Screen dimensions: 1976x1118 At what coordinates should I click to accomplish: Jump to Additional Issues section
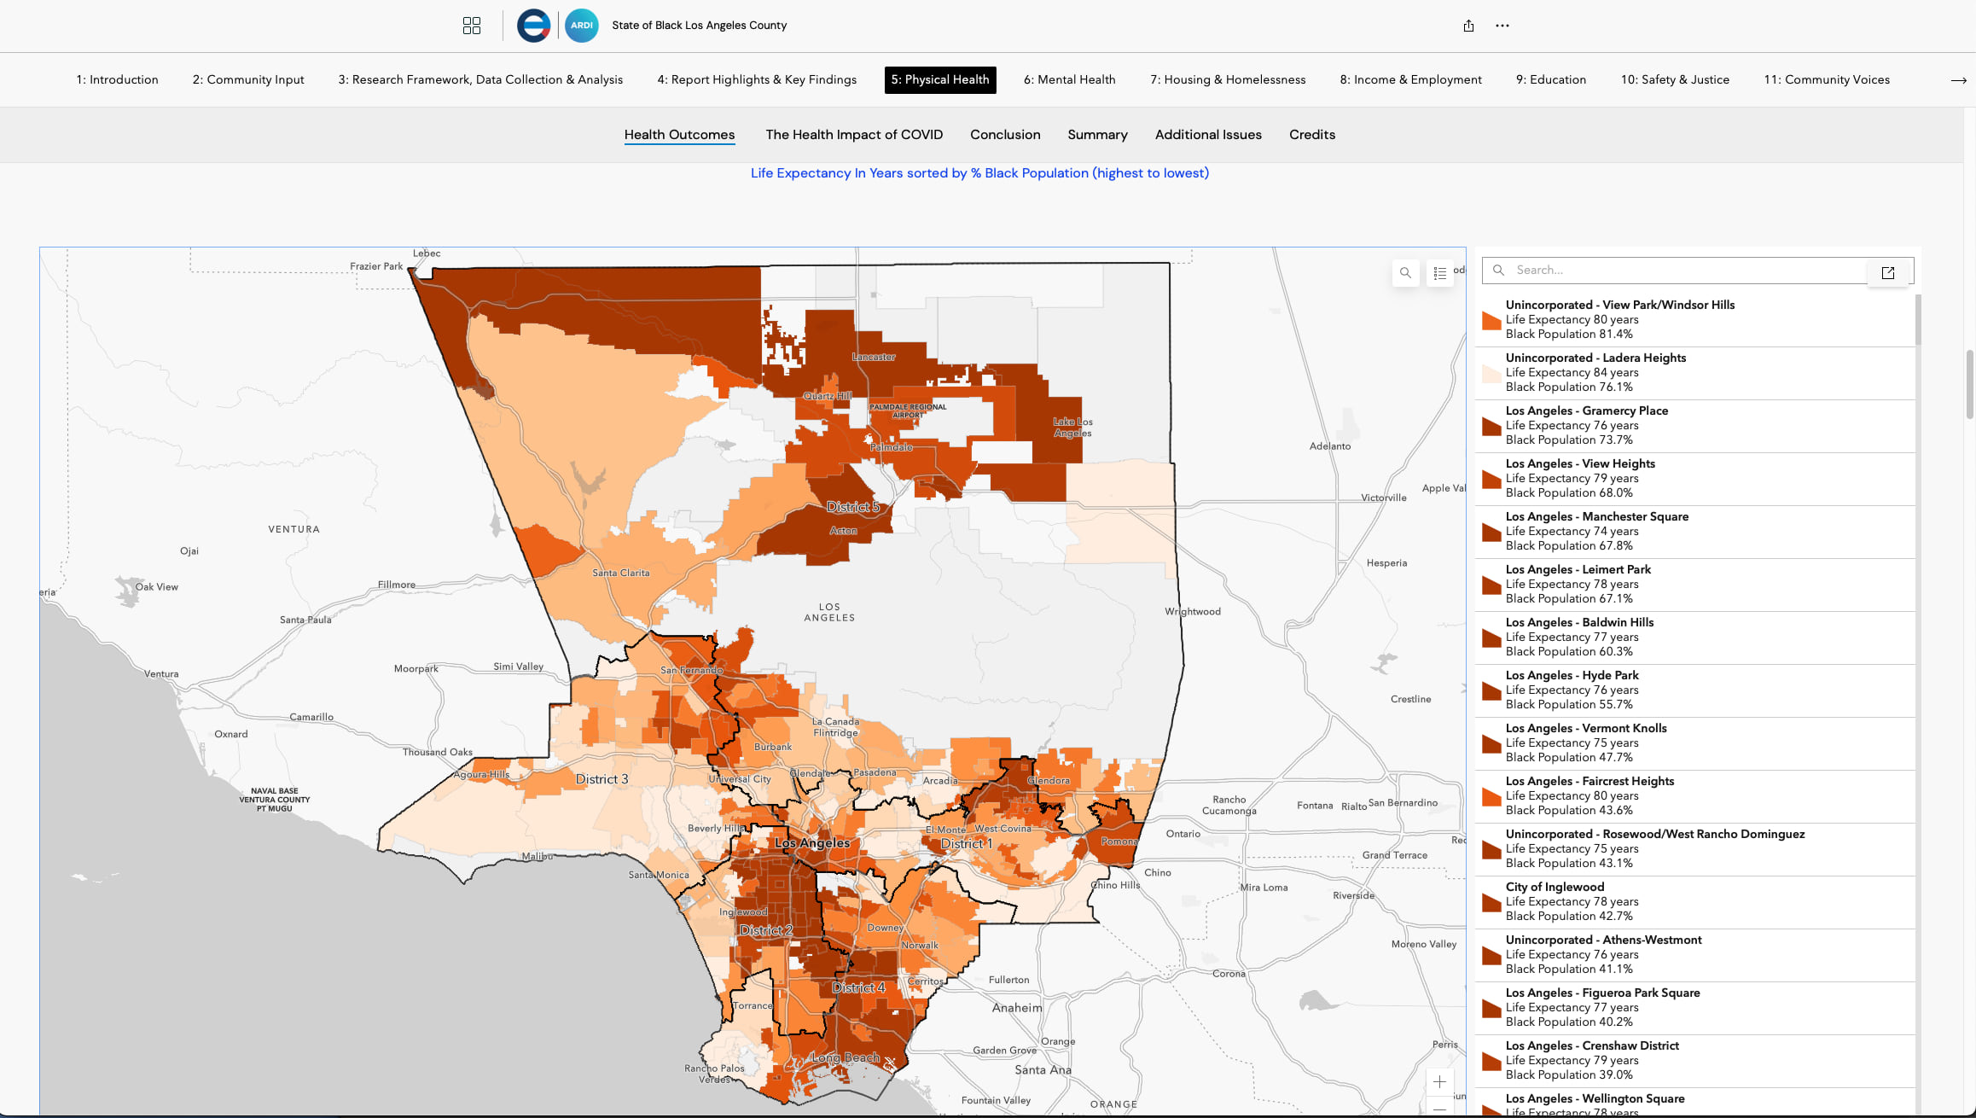coord(1207,135)
